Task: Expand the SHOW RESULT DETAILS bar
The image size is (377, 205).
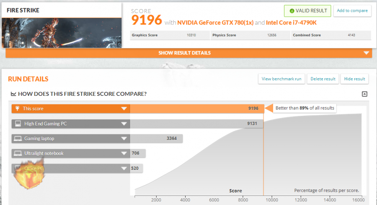Action: 189,53
